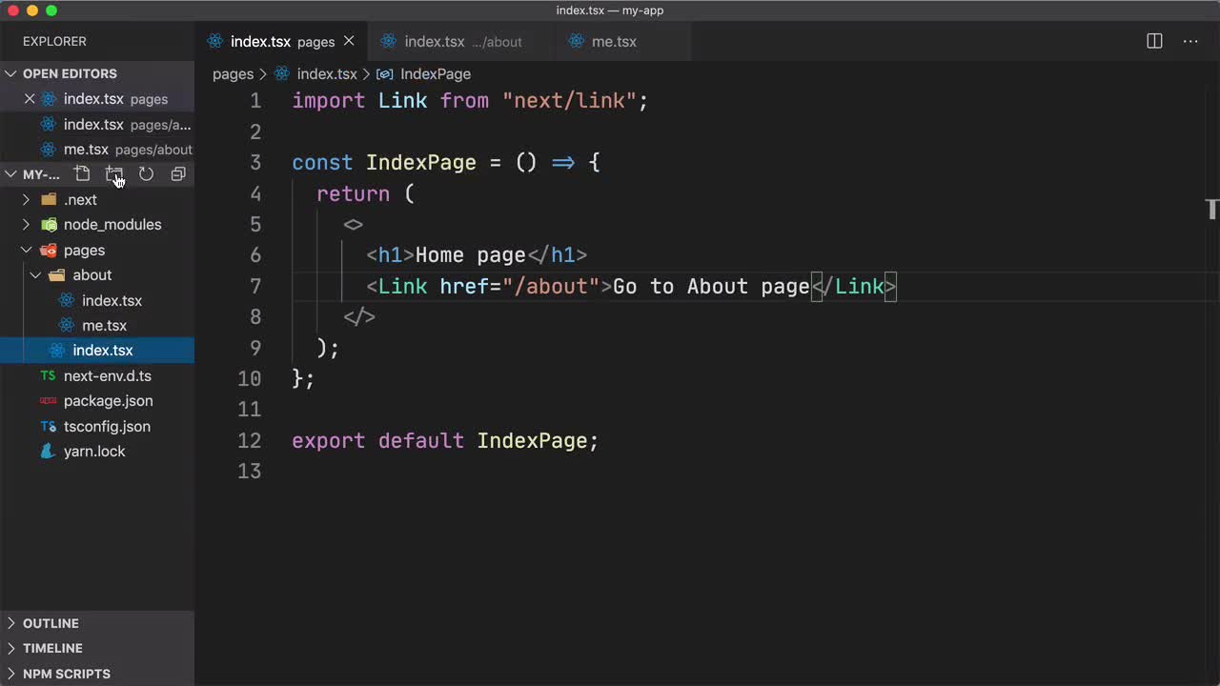Refresh the file explorer
This screenshot has width=1220, height=686.
pyautogui.click(x=146, y=174)
